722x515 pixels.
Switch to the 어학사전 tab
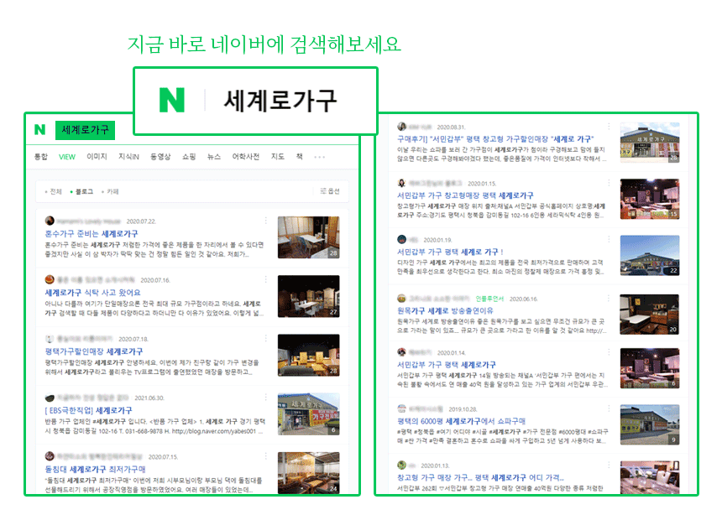[245, 157]
